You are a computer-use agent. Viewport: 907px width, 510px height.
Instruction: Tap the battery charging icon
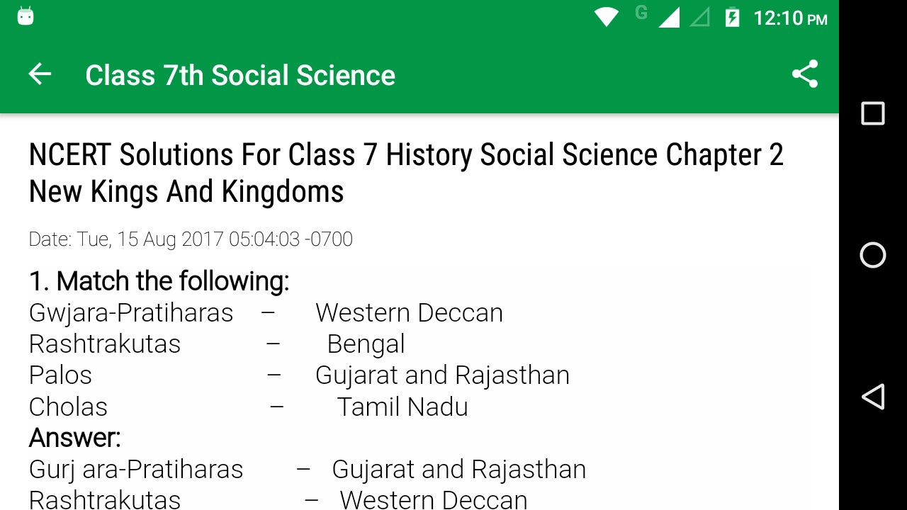[732, 16]
